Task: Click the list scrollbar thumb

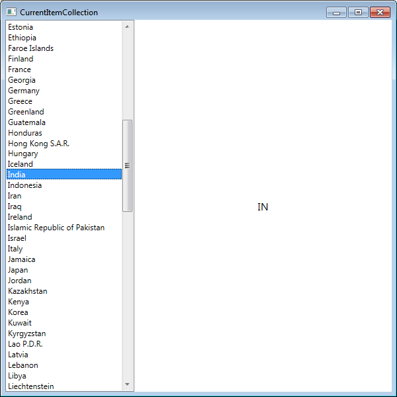Action: coord(127,165)
